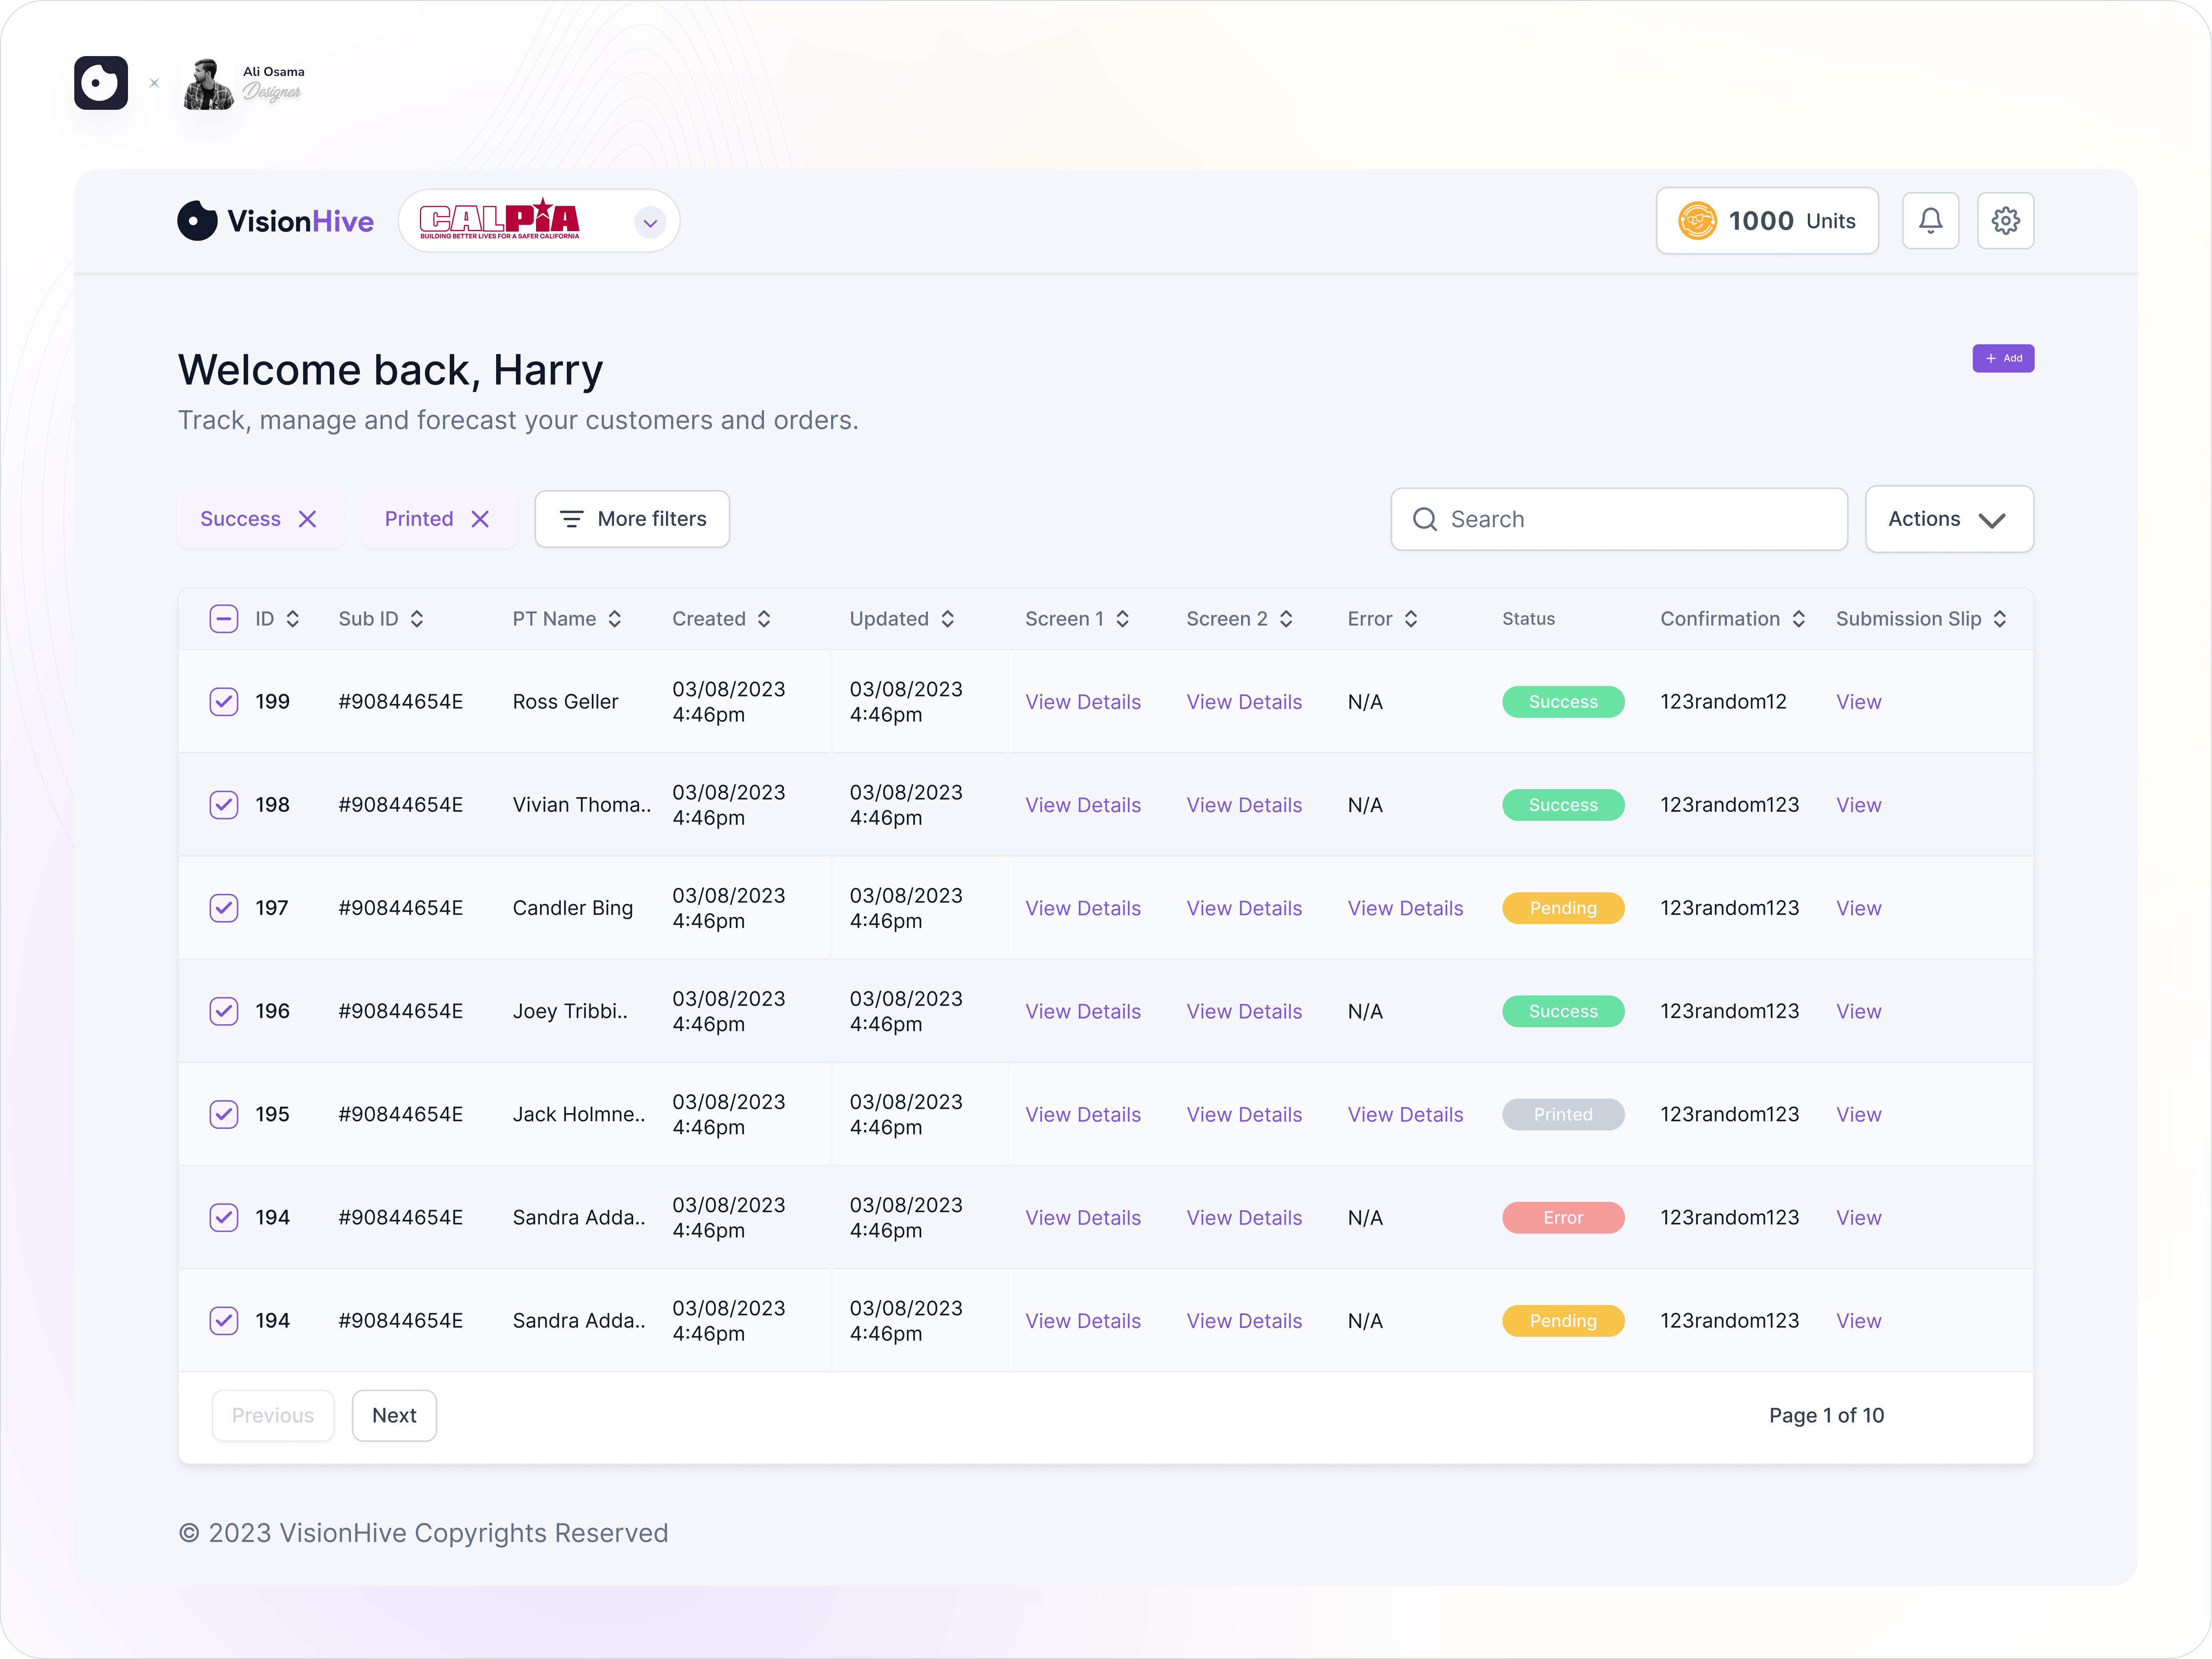
Task: Click the purple Add button
Action: 2003,358
